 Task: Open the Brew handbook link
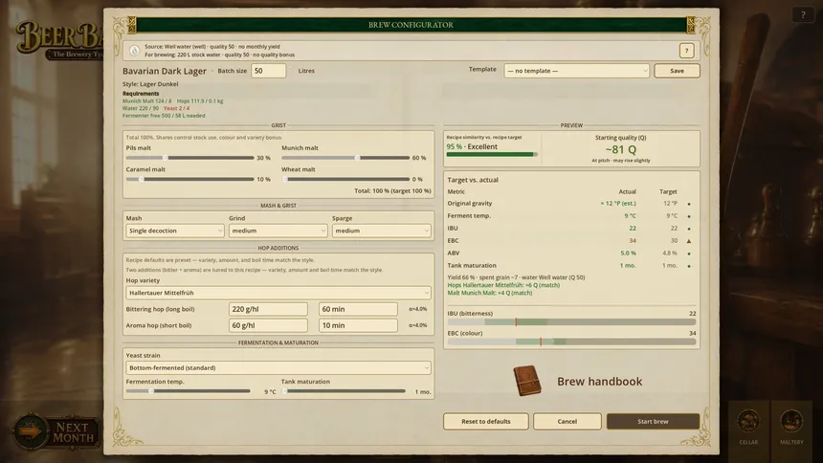[x=599, y=382]
